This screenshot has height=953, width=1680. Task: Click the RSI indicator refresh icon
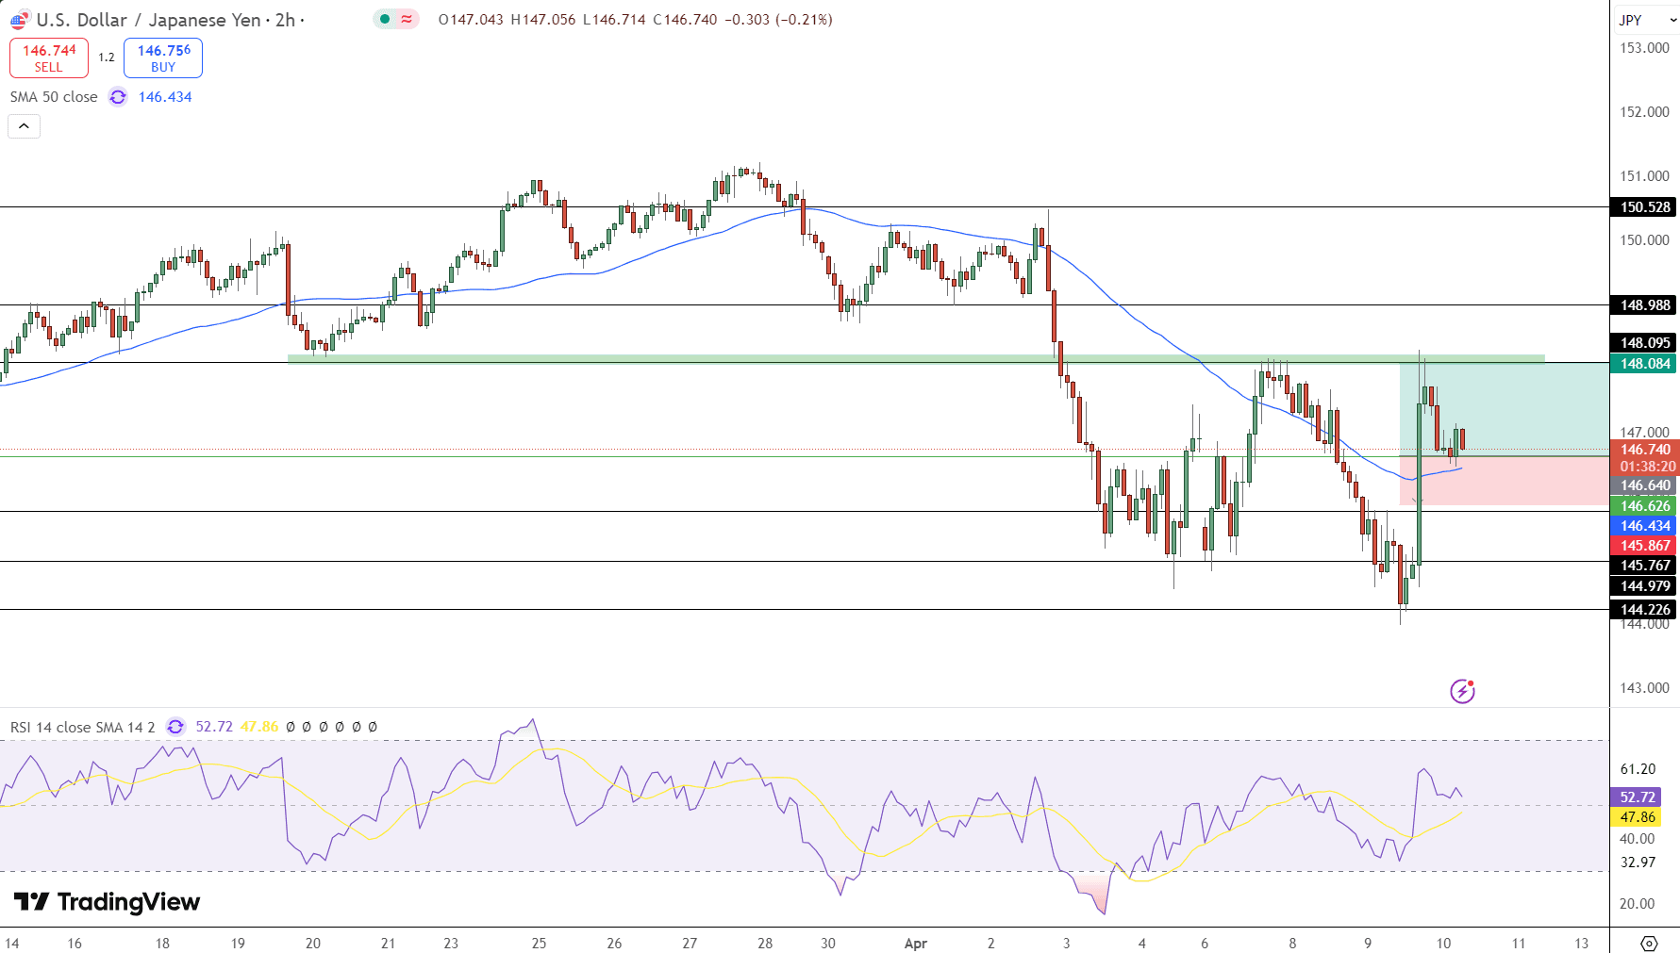pos(175,727)
